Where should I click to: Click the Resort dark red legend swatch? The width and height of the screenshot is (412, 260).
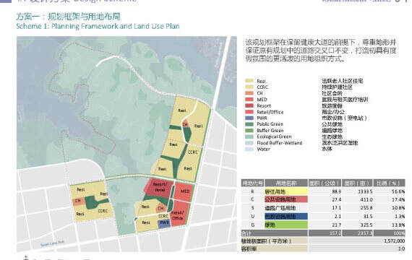(249, 105)
